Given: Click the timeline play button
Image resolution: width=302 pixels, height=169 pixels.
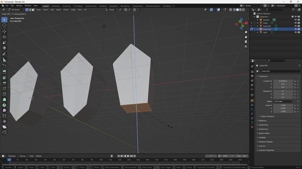Looking at the screenshot, I should [128, 156].
